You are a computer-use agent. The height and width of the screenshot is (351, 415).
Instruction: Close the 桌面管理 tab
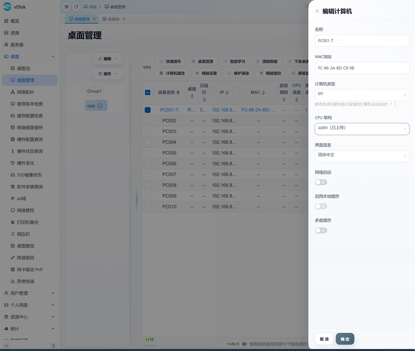coord(94,19)
